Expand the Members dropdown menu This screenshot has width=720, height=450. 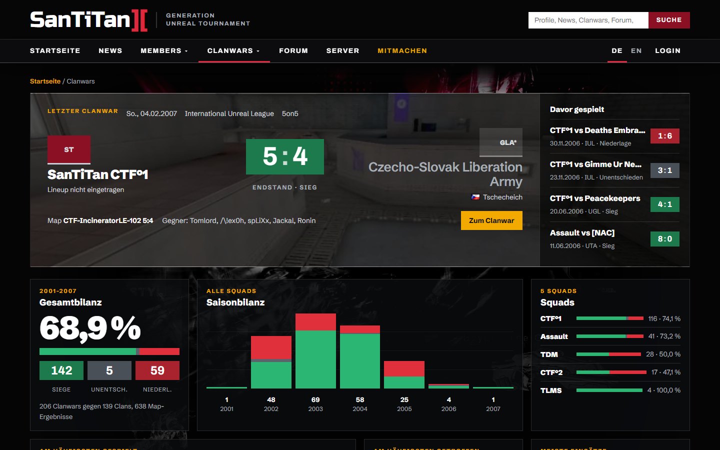pyautogui.click(x=164, y=50)
